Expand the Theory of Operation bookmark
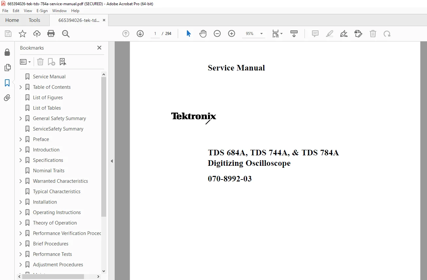This screenshot has height=280, width=427. click(21, 223)
